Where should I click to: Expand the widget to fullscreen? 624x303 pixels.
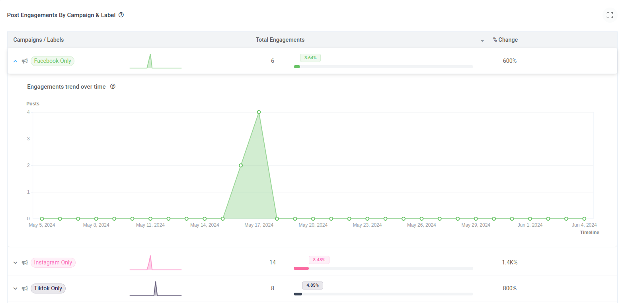(x=610, y=15)
